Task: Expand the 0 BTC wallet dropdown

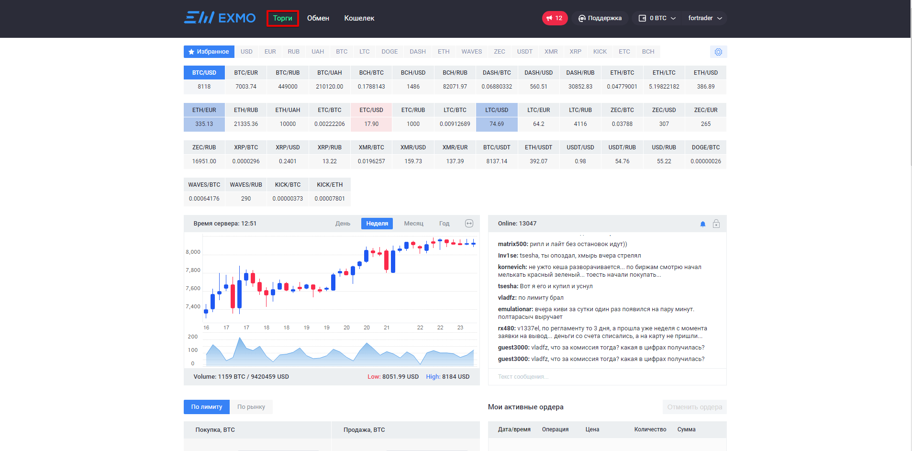Action: click(x=656, y=18)
